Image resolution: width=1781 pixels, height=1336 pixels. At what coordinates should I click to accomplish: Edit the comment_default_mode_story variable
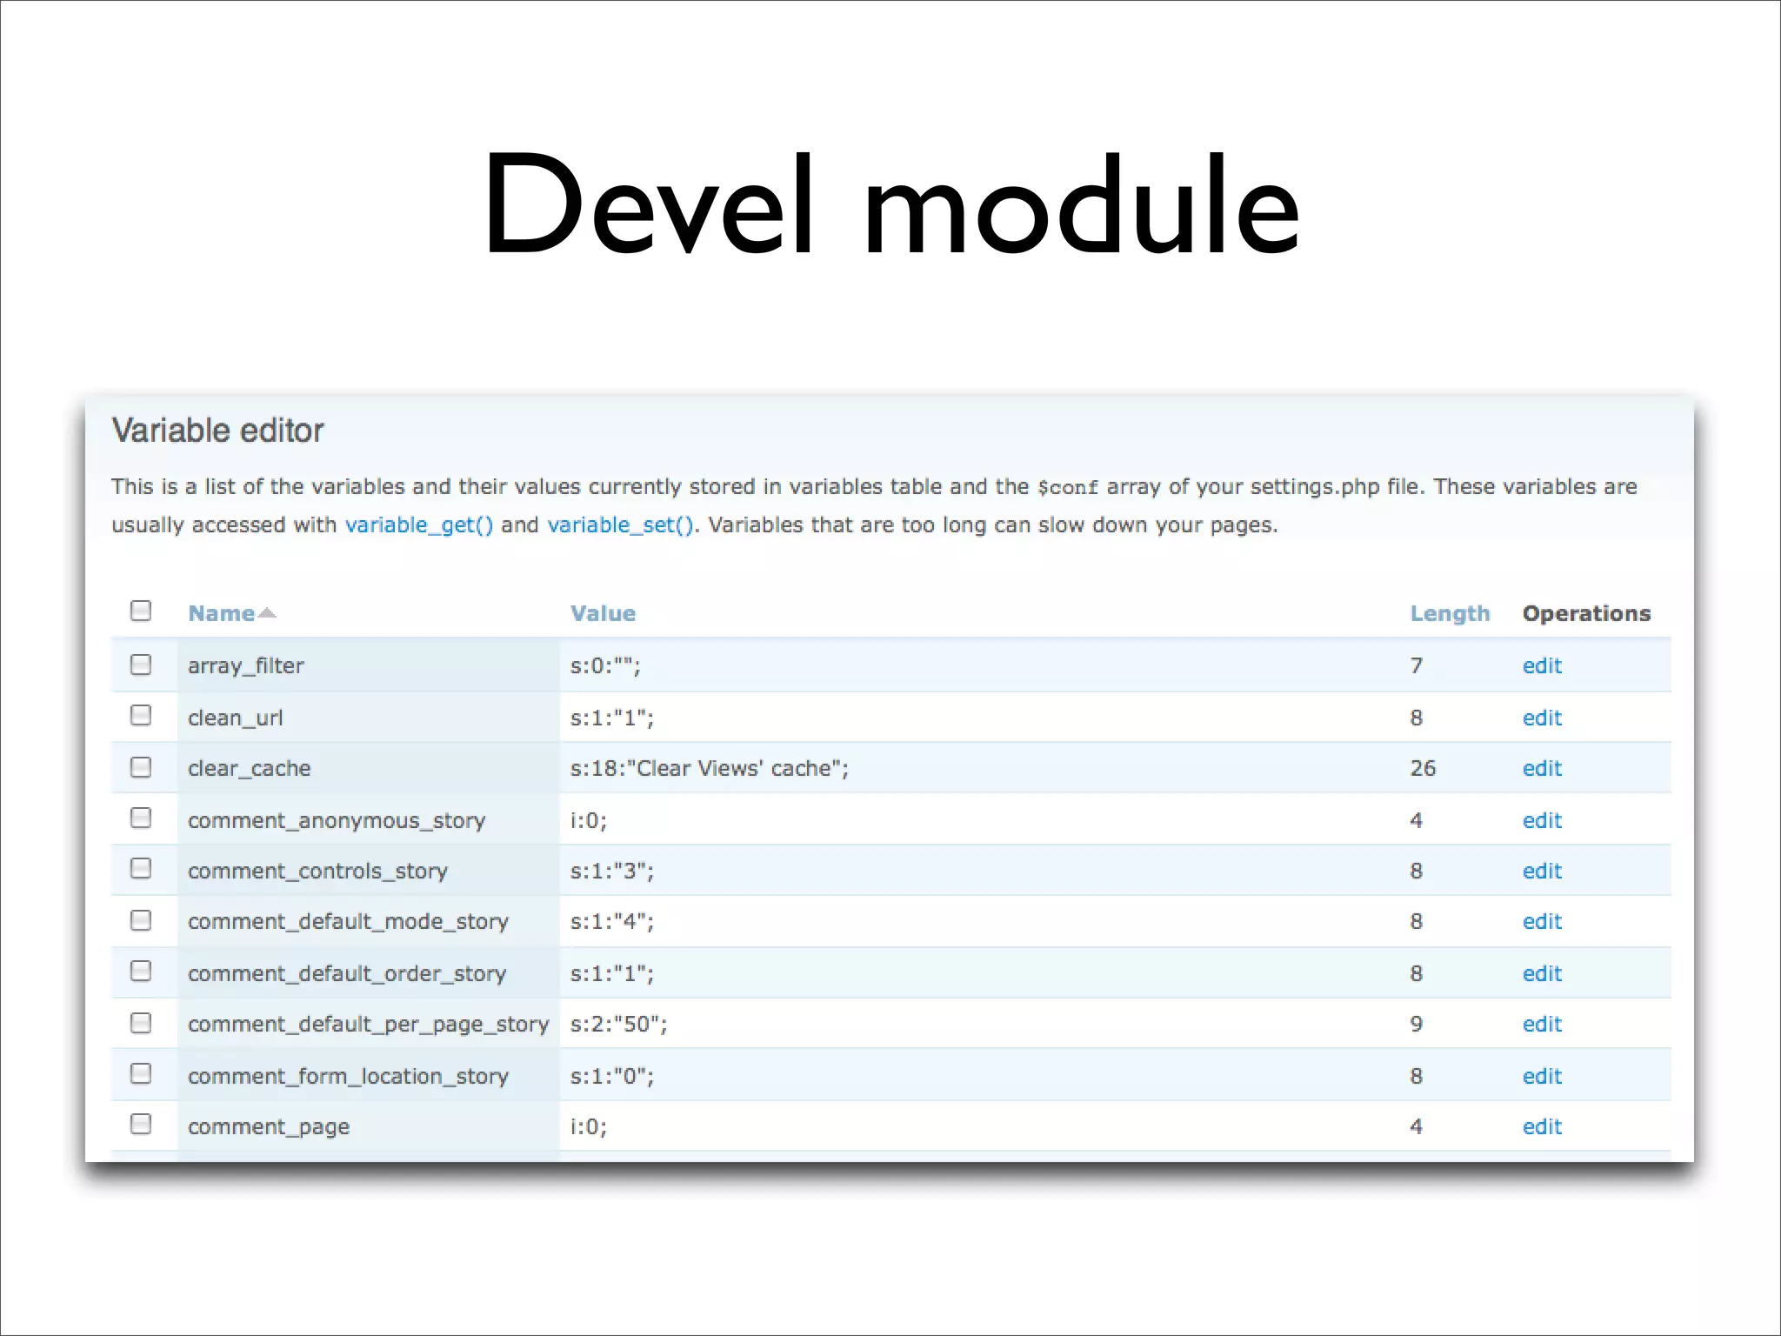point(1542,921)
